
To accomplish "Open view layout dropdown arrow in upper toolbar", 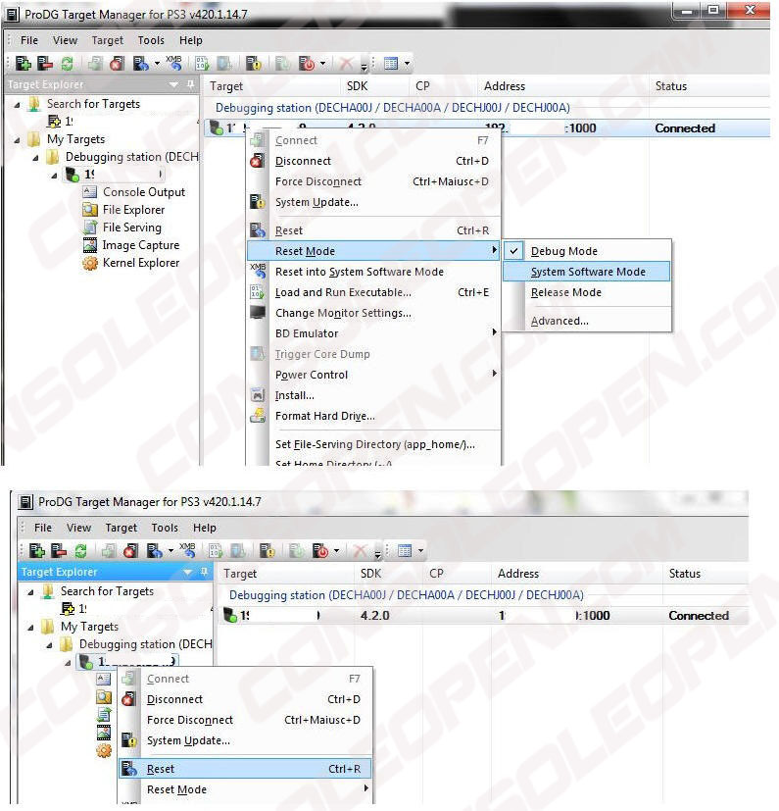I will 408,64.
